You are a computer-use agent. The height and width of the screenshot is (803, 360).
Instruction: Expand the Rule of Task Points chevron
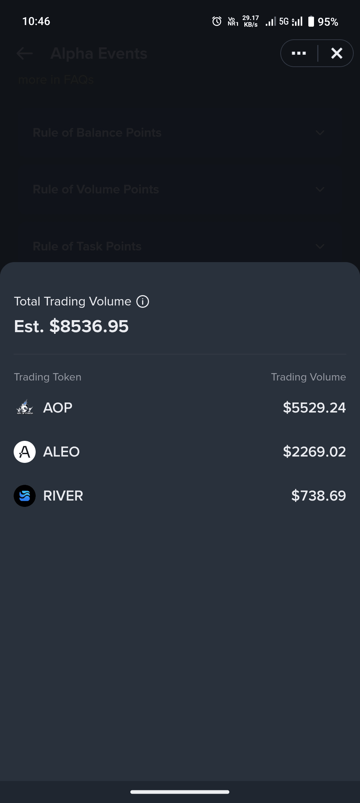(x=320, y=246)
